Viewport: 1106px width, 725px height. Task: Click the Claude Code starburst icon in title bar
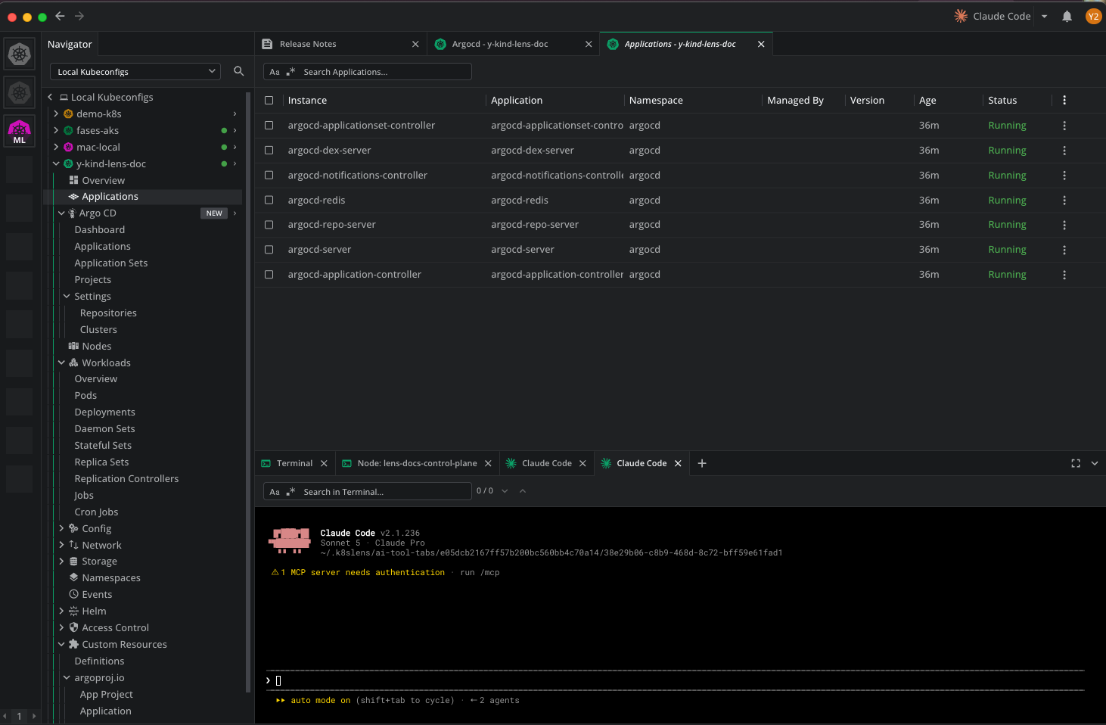961,16
